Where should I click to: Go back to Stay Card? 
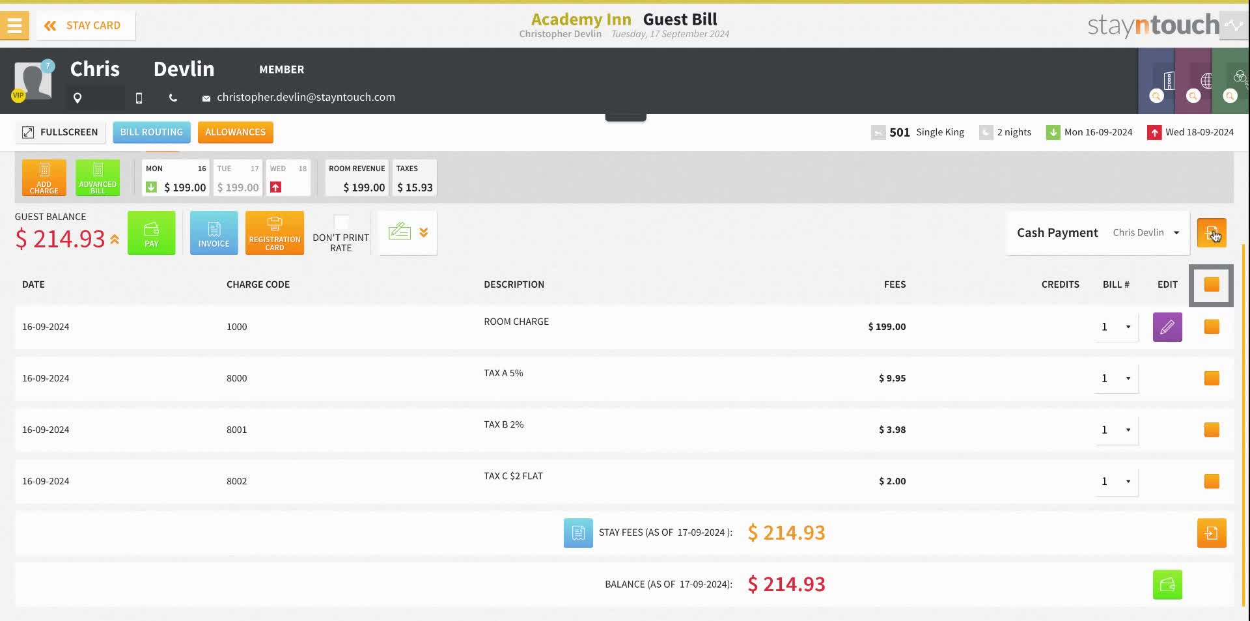click(85, 25)
